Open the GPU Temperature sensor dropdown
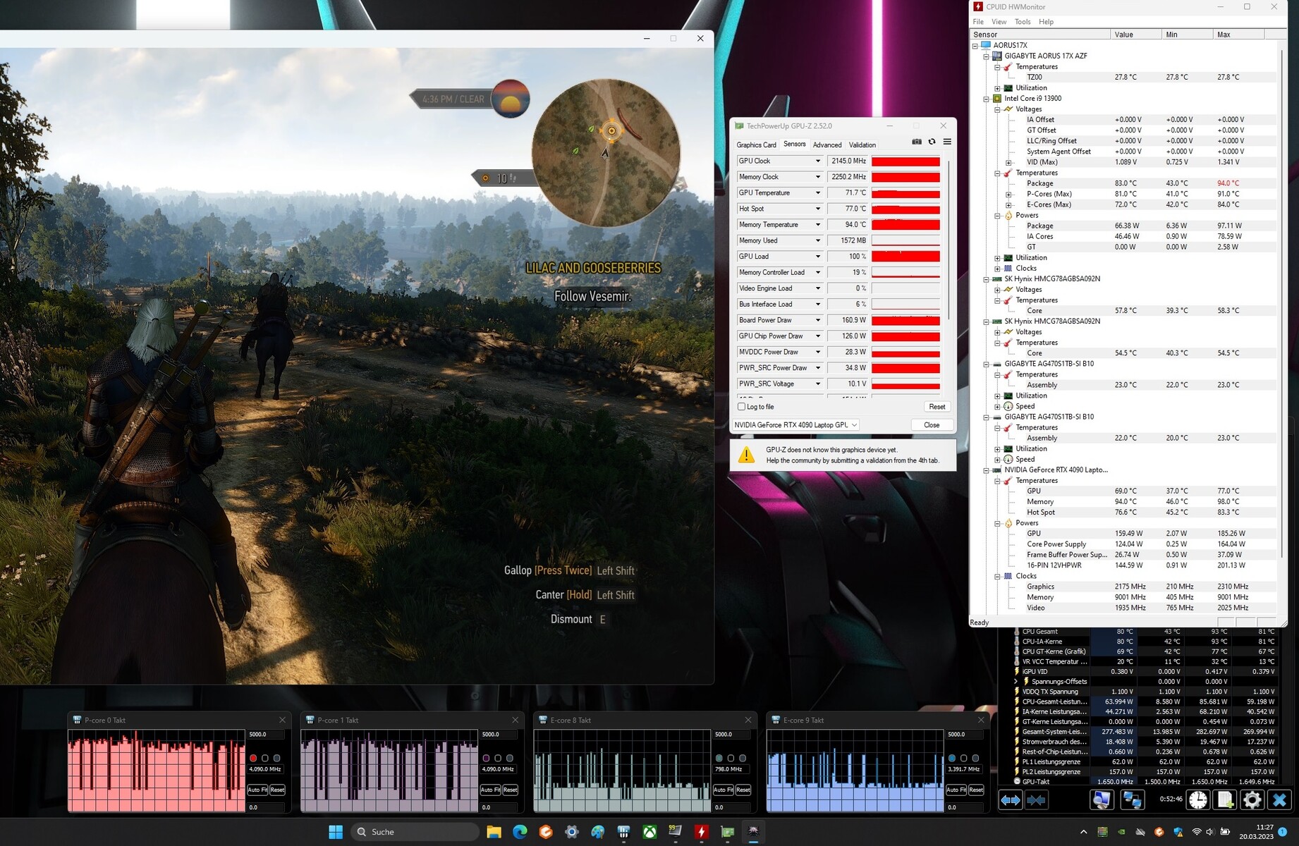 818,193
